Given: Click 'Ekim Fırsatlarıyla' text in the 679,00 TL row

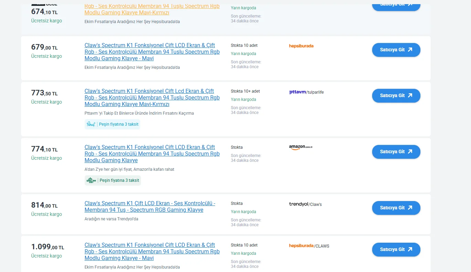Looking at the screenshot, I should click(x=132, y=67).
